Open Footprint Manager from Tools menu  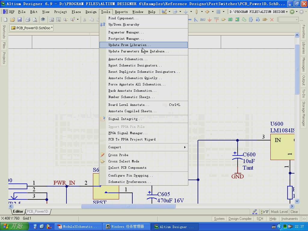tap(143, 39)
